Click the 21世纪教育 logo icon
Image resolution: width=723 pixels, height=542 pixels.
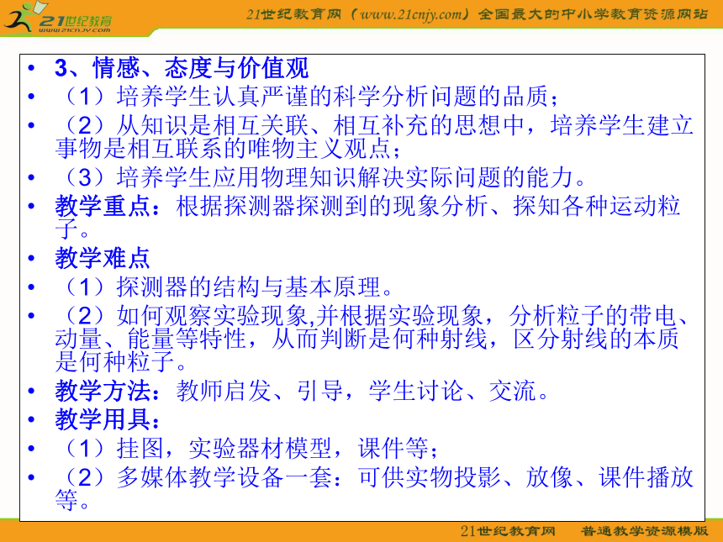tap(57, 18)
